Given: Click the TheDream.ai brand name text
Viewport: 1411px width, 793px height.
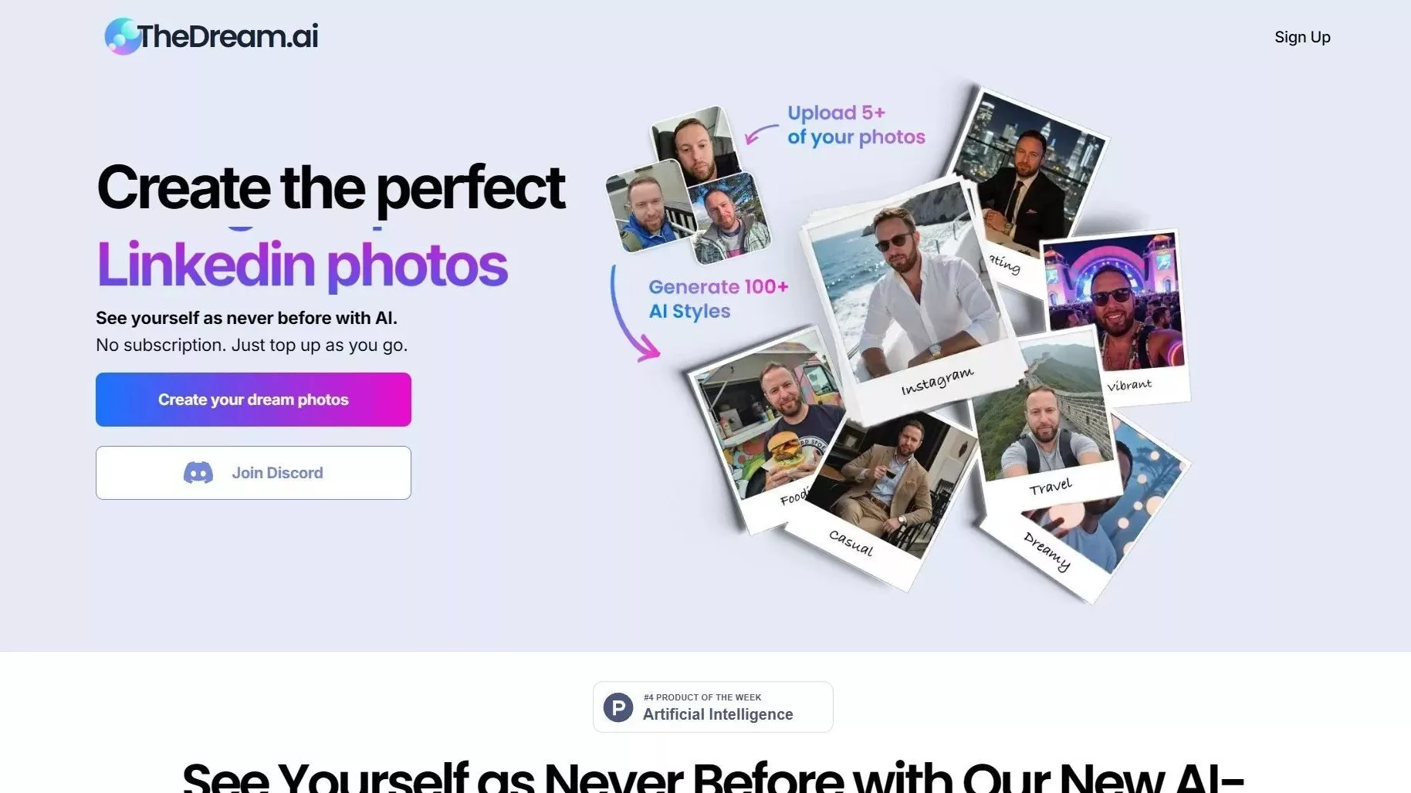Looking at the screenshot, I should coord(228,36).
